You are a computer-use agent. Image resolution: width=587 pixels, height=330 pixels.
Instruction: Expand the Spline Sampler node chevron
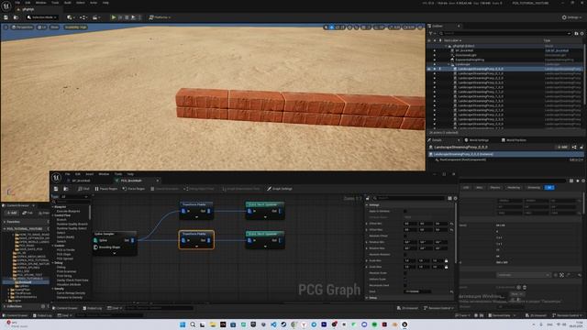(x=115, y=253)
